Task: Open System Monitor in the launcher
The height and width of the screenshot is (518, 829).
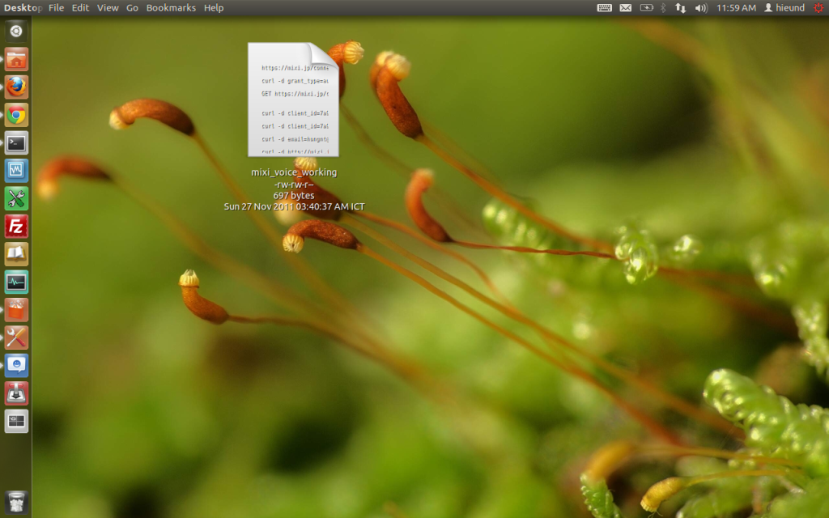Action: pos(16,282)
